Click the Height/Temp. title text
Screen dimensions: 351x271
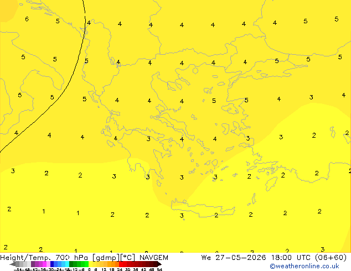pos(27,258)
